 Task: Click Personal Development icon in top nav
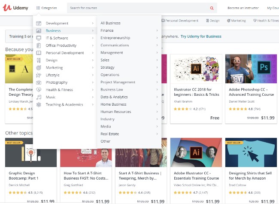163,21
